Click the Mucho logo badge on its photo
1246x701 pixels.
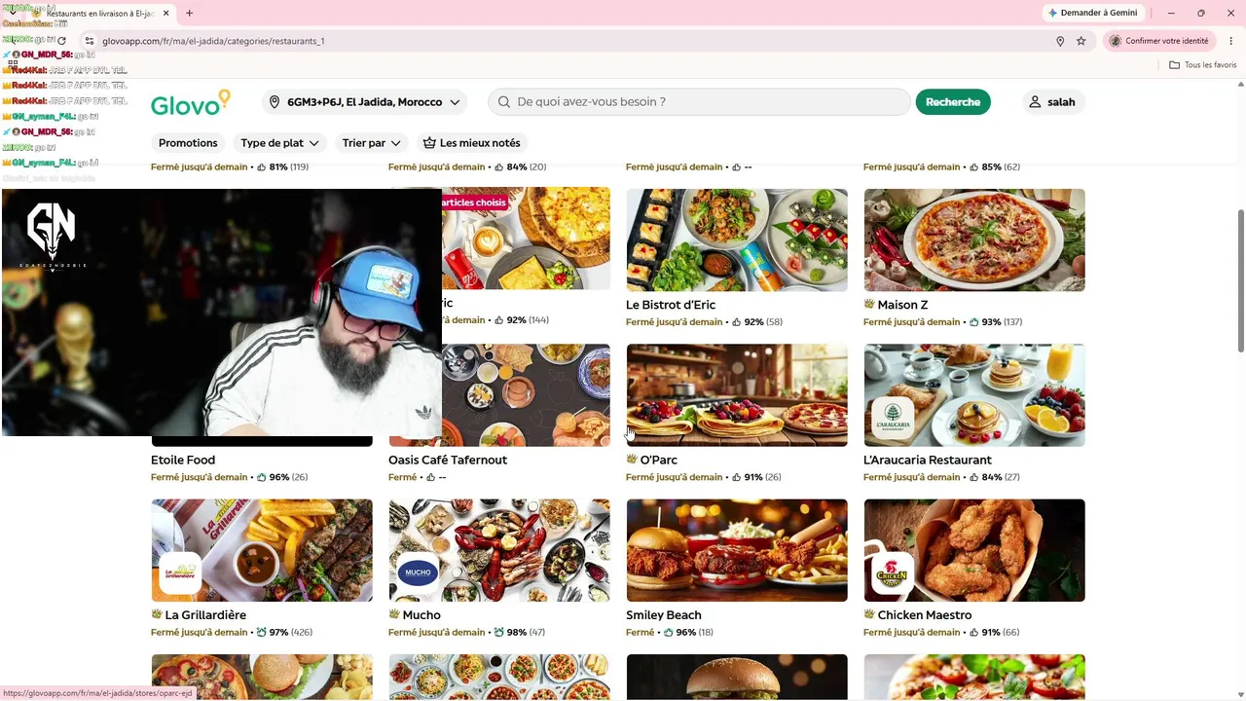pos(418,572)
